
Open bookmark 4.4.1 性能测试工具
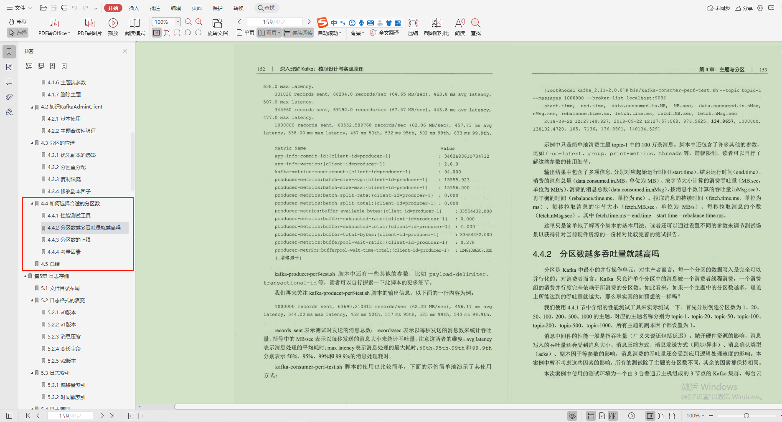[69, 216]
